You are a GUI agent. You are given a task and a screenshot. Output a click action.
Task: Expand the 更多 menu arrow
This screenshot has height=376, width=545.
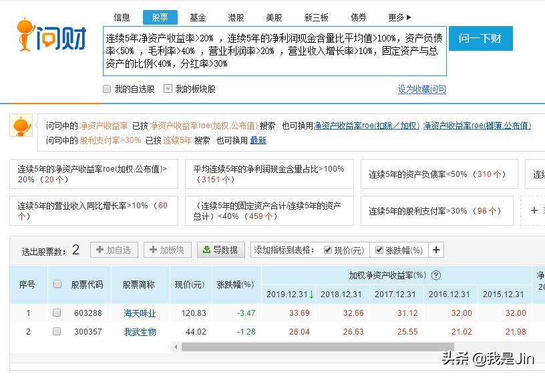coord(409,17)
